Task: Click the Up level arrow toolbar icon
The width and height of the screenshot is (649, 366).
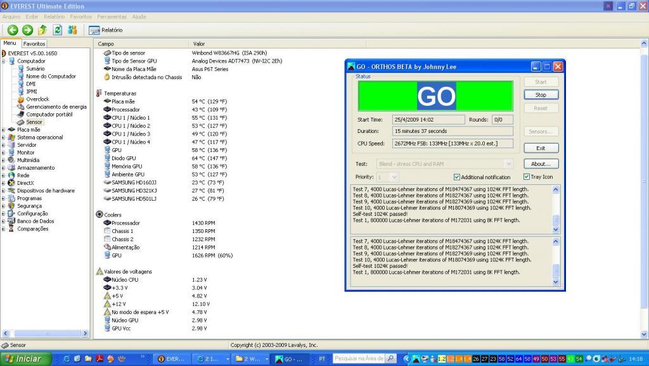Action: [42, 30]
